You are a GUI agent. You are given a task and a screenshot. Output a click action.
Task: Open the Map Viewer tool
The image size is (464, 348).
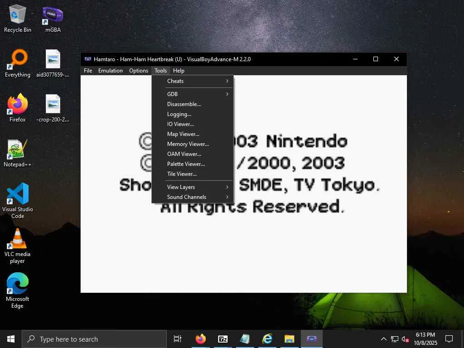pos(192,134)
